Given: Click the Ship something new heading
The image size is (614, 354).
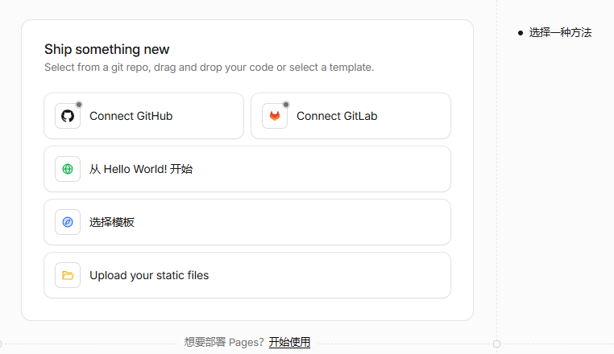Looking at the screenshot, I should [106, 49].
